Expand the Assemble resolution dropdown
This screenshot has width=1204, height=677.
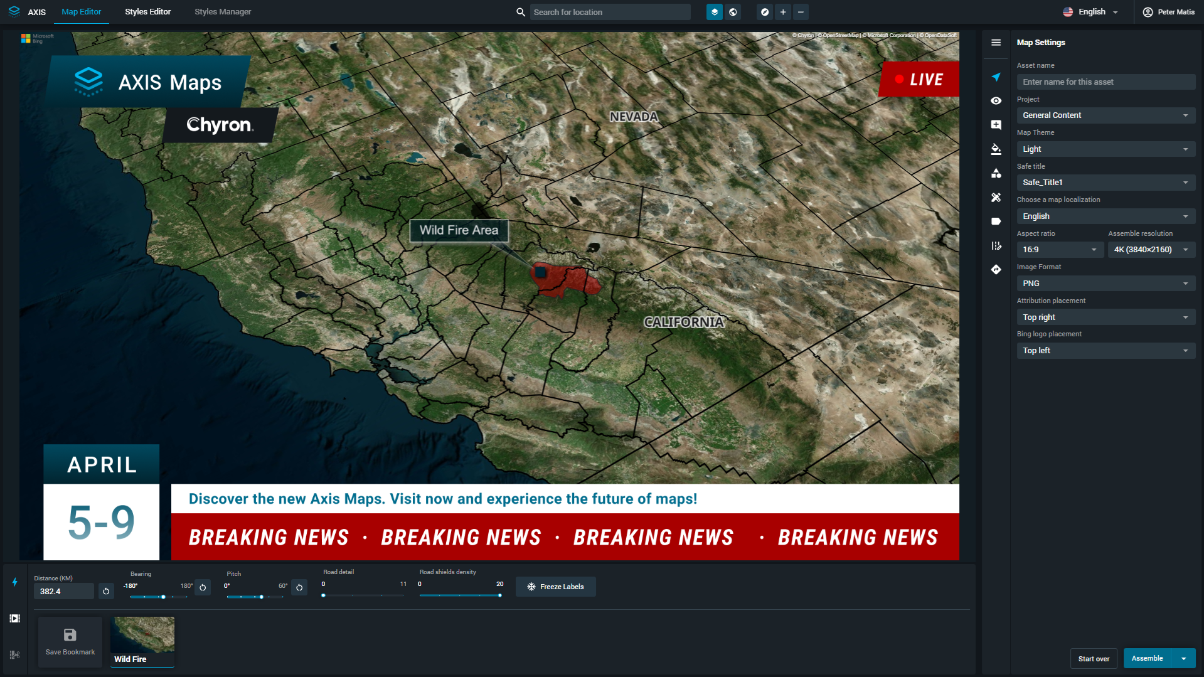[x=1151, y=250]
